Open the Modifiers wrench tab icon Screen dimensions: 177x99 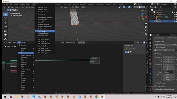pos(150,67)
